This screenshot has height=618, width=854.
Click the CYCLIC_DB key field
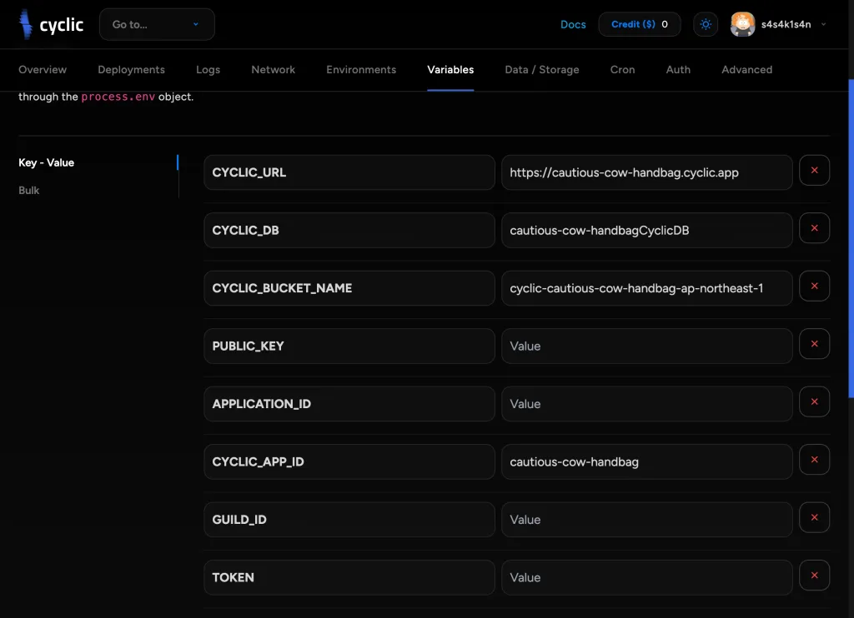click(349, 230)
